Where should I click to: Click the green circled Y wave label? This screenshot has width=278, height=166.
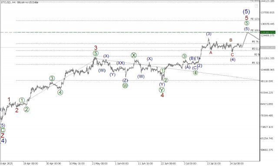click(x=162, y=90)
